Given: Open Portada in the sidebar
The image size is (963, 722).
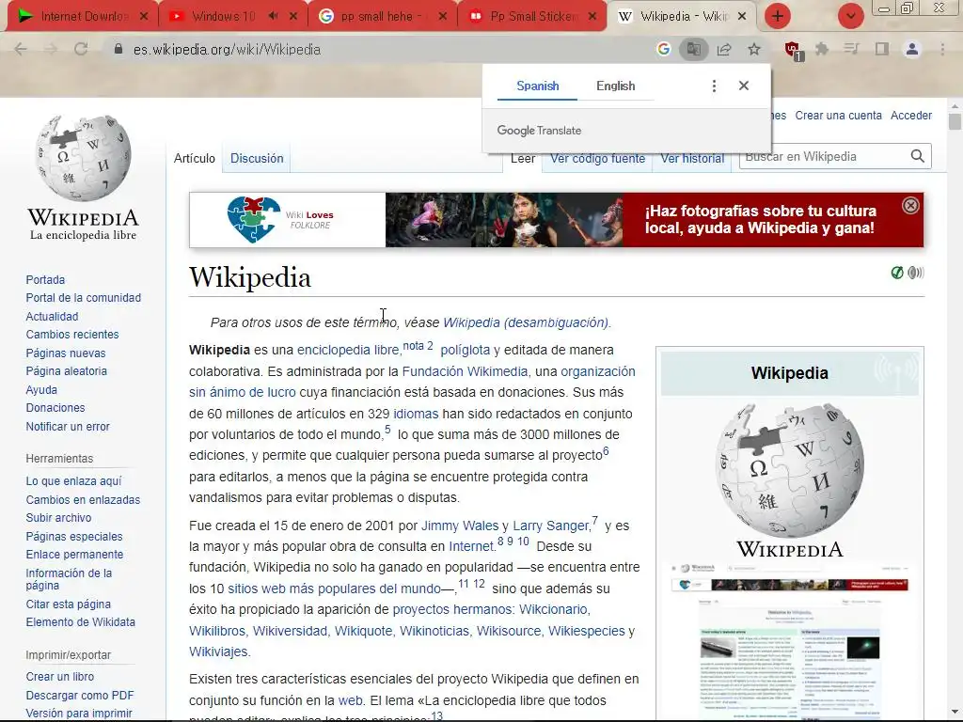Looking at the screenshot, I should (x=45, y=279).
